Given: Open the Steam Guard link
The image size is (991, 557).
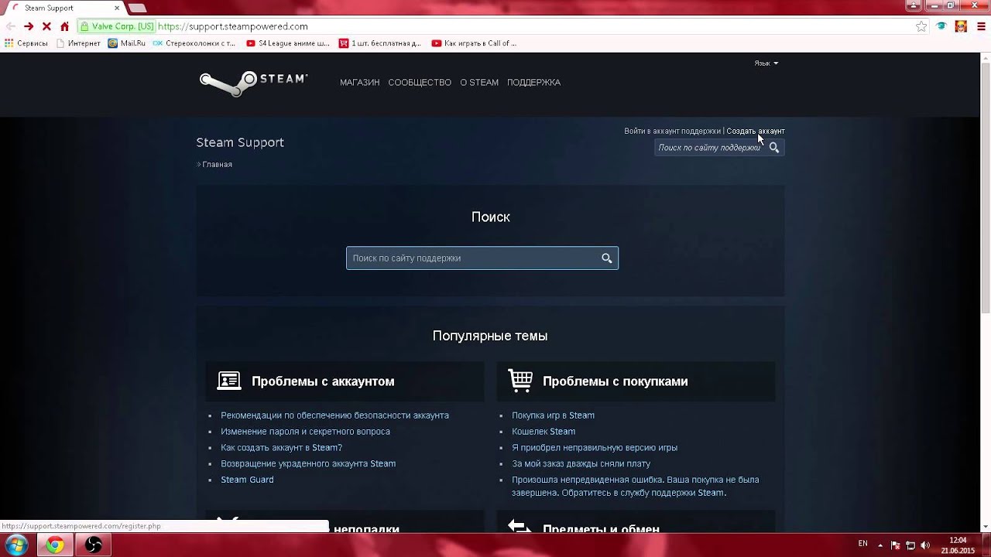Looking at the screenshot, I should pos(247,480).
